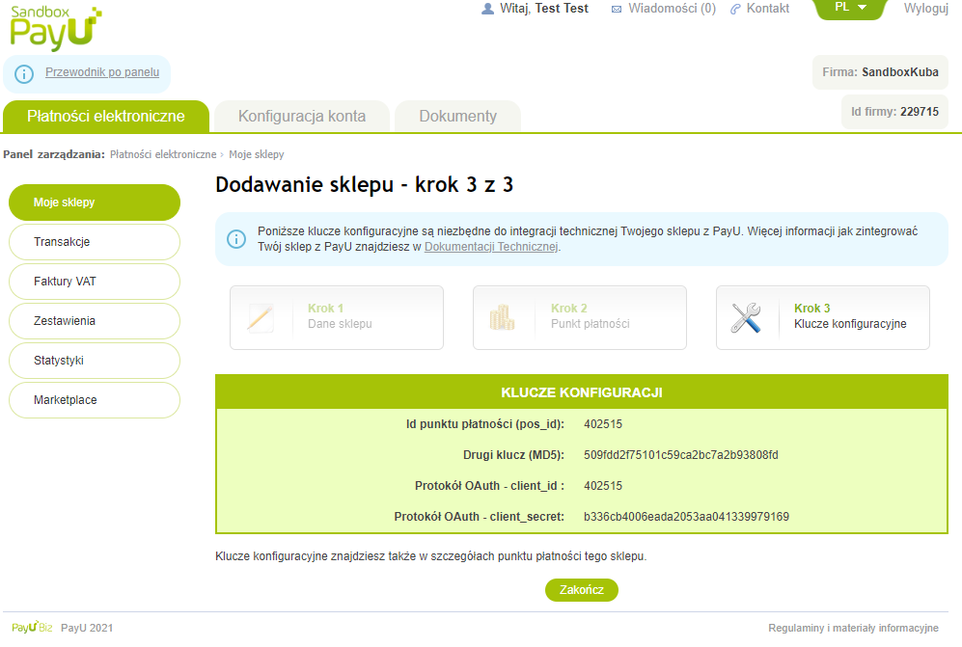The width and height of the screenshot is (962, 647).
Task: Click the info icon in the blue notice box
Action: [236, 239]
